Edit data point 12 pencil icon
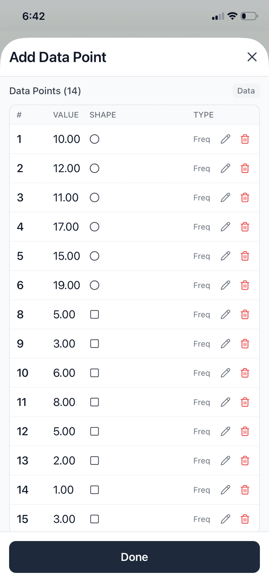 (225, 431)
